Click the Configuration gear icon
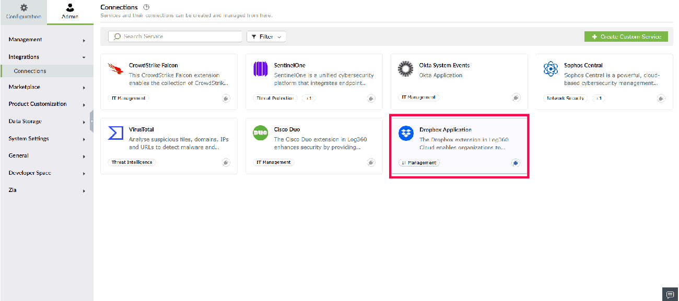 tap(24, 8)
